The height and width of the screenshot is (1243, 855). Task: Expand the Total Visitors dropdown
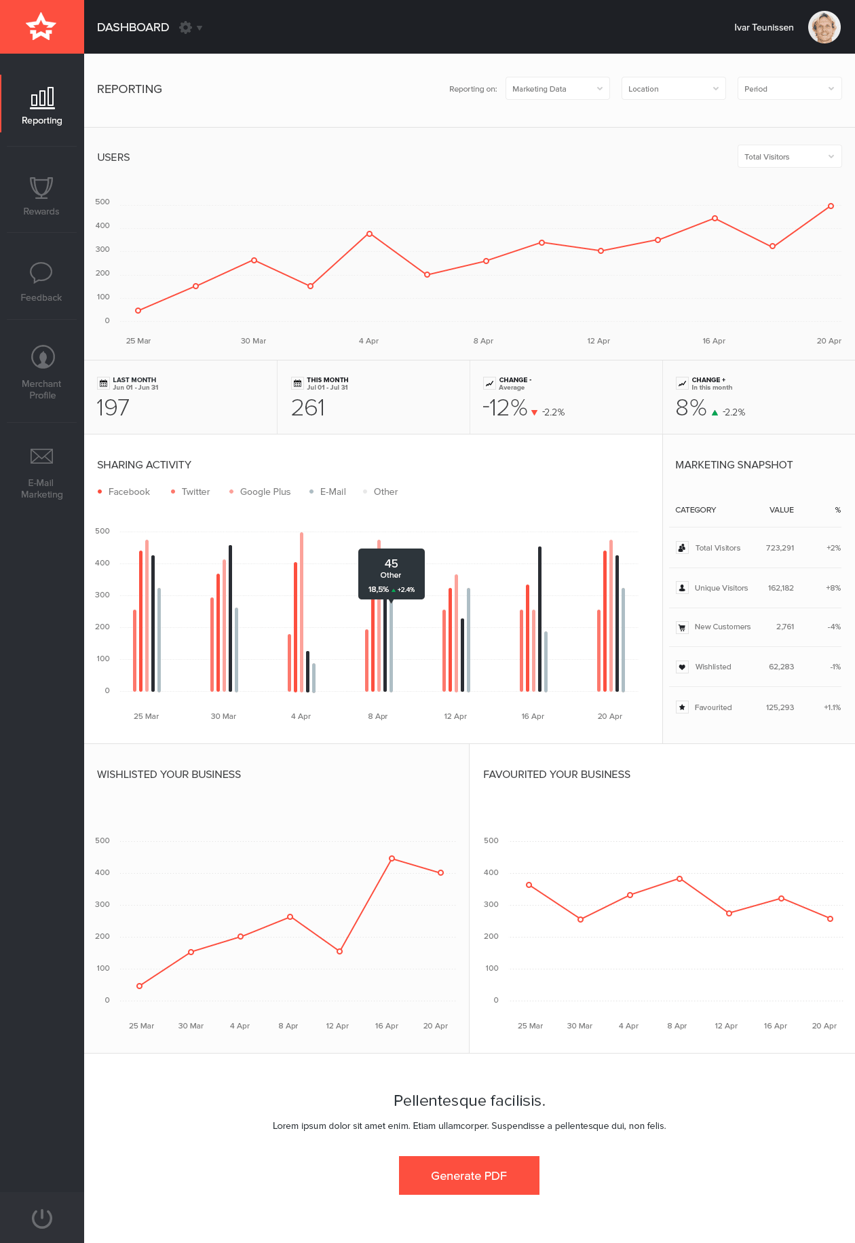pyautogui.click(x=789, y=157)
